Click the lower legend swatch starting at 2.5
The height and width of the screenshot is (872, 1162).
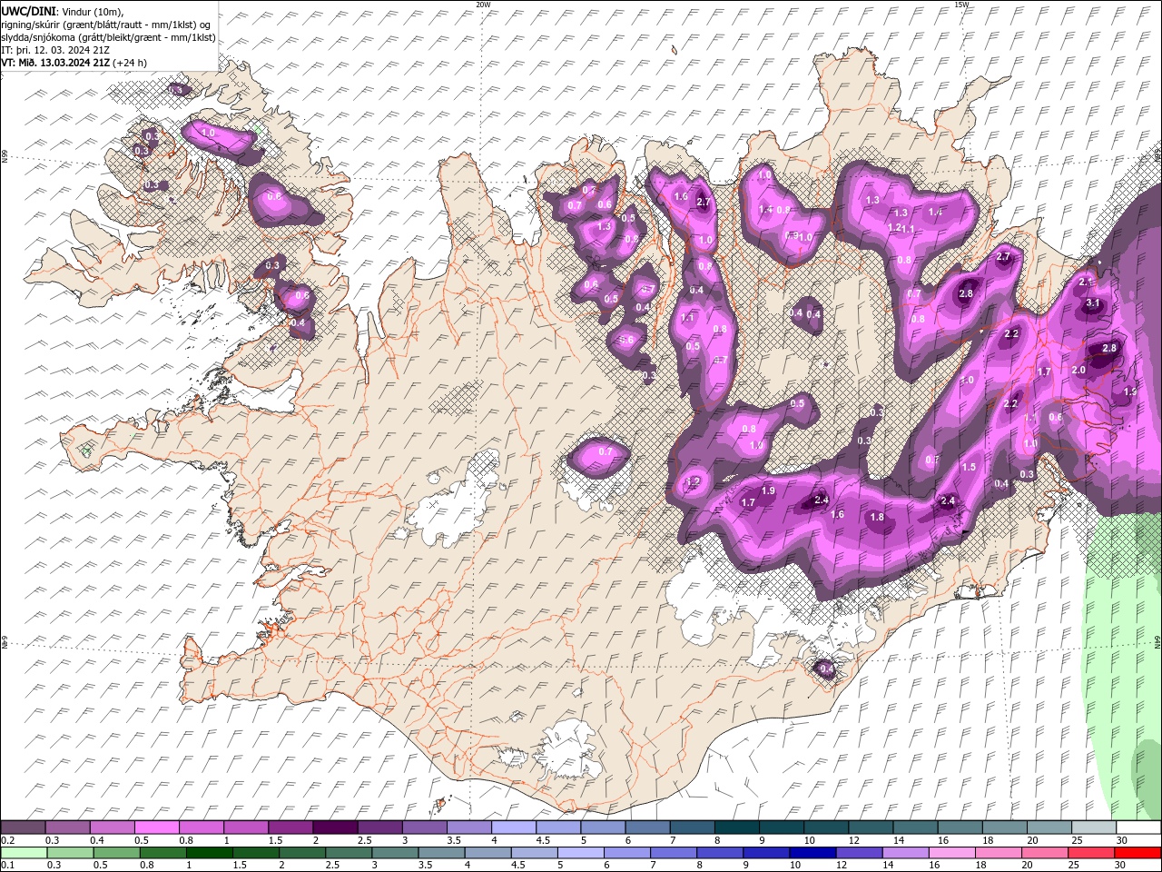click(x=349, y=853)
